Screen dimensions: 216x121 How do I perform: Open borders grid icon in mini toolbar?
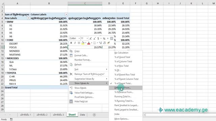[94, 43]
